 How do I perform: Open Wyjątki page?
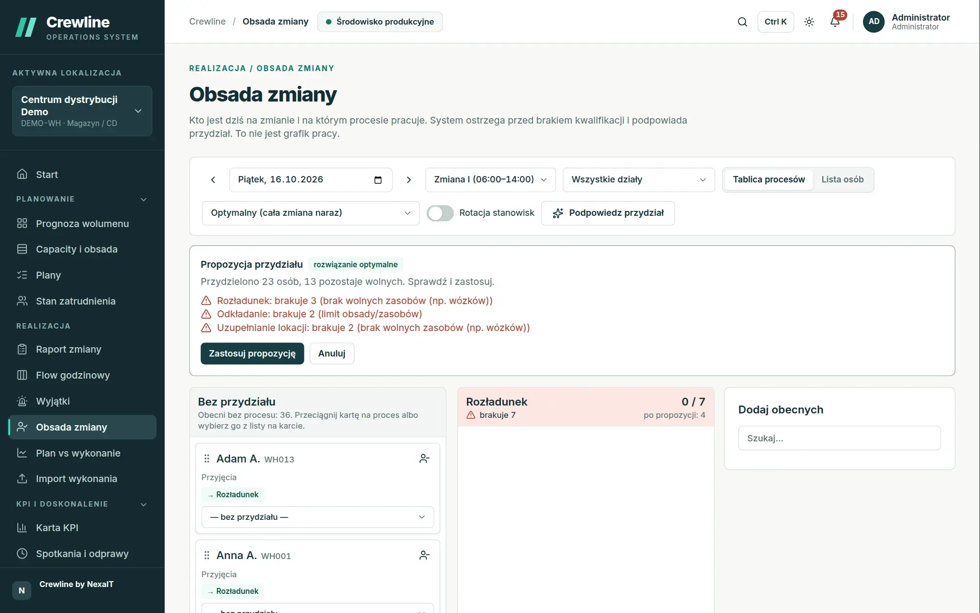click(x=82, y=401)
